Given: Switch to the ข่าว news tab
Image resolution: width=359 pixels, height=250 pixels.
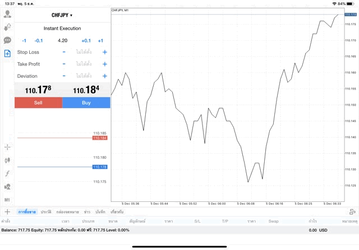Looking at the screenshot, I should (87, 212).
